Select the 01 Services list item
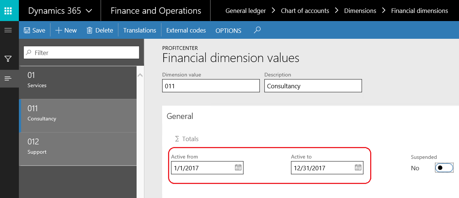 tap(78, 82)
